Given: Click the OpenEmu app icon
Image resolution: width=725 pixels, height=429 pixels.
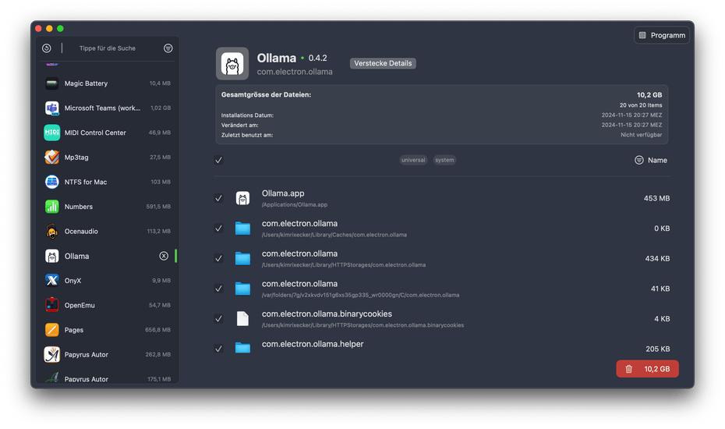Looking at the screenshot, I should (x=52, y=305).
